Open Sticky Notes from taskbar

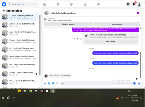(19, 91)
